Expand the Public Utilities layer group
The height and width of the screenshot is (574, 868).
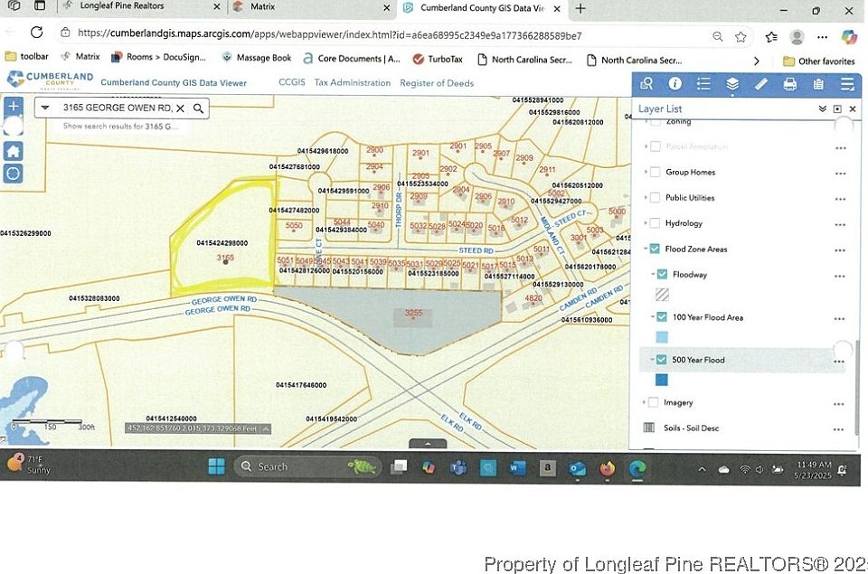tap(646, 198)
